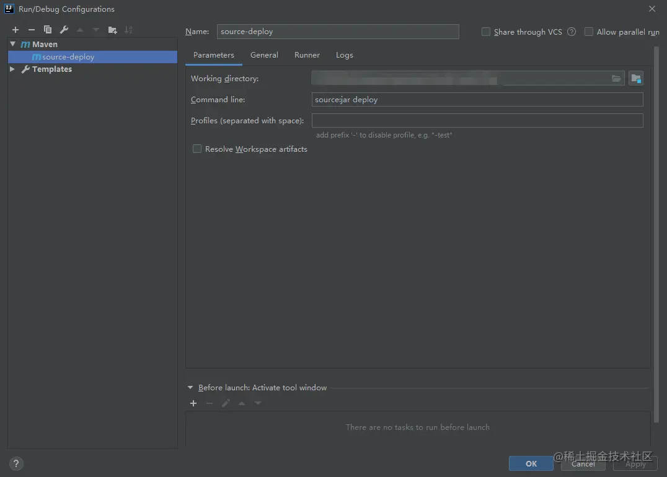Expand the Templates tree node
The width and height of the screenshot is (667, 477).
click(x=12, y=69)
